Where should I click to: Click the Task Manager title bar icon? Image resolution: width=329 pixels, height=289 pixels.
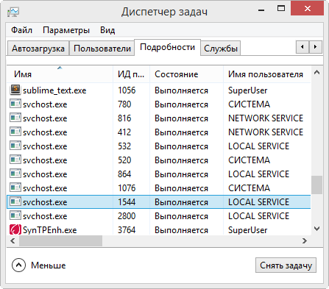coord(13,12)
